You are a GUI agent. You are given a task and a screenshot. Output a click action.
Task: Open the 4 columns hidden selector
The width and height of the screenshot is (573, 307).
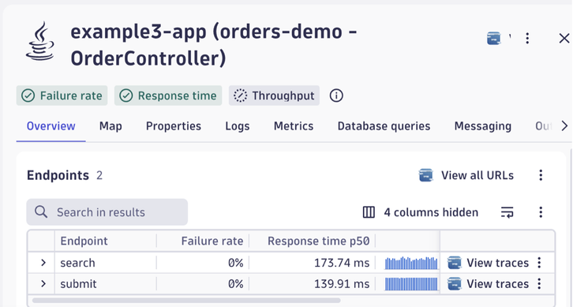(x=420, y=212)
